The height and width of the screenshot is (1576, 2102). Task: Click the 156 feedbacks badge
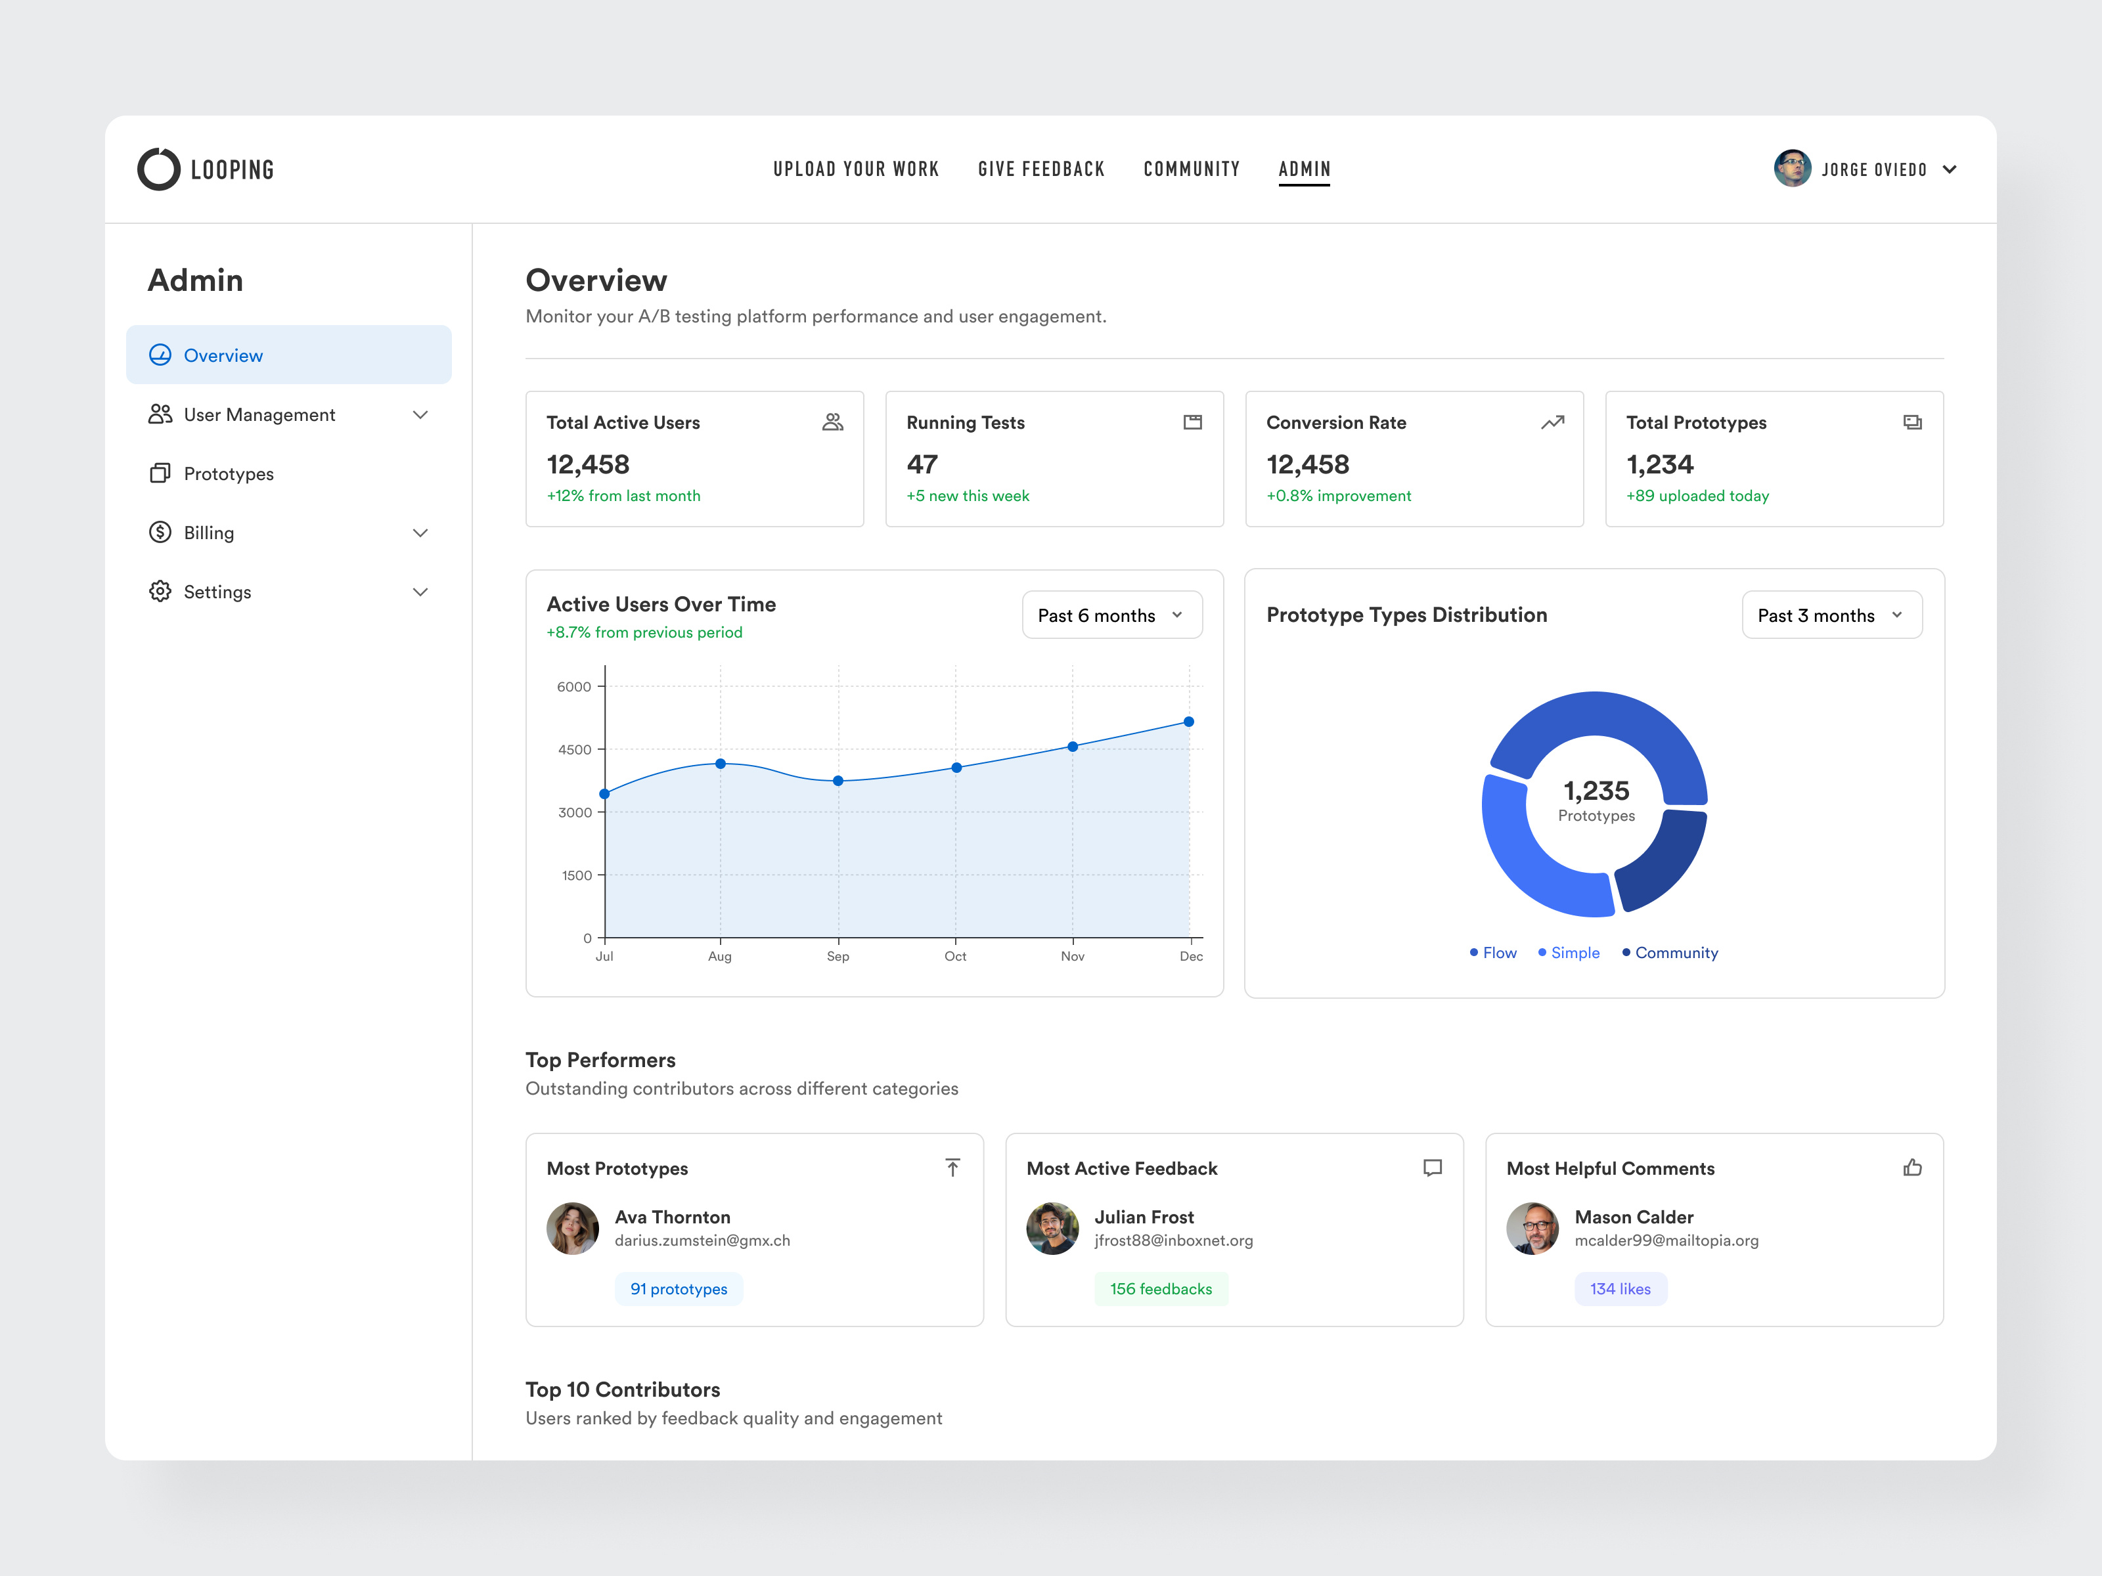pos(1161,1288)
